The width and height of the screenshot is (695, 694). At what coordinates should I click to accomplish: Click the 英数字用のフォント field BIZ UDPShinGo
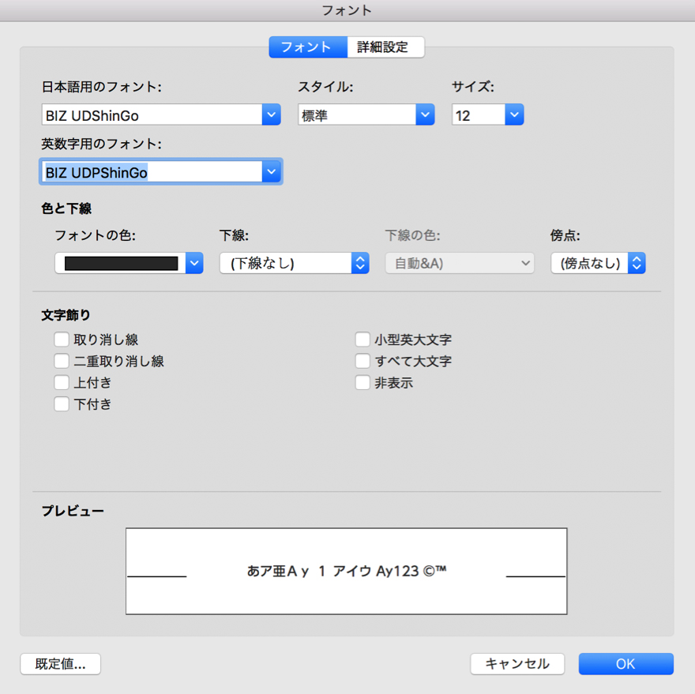(x=152, y=171)
